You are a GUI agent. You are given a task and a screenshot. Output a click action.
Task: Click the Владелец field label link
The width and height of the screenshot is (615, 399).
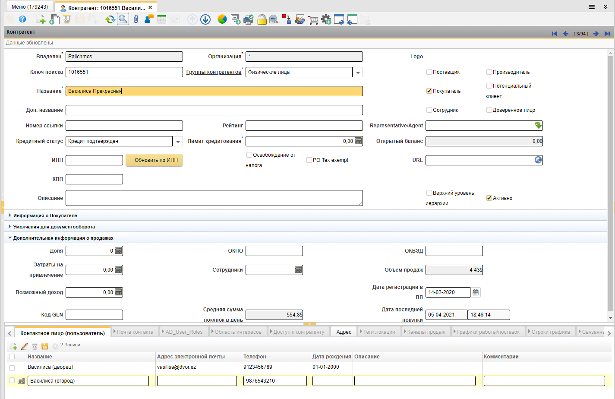[x=48, y=57]
